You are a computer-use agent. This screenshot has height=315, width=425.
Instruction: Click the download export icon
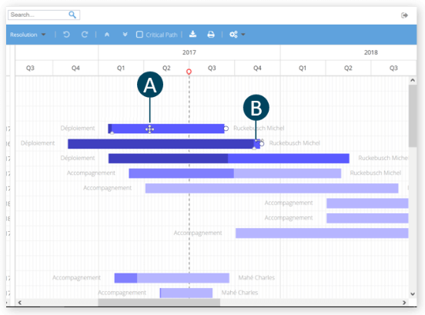click(192, 34)
